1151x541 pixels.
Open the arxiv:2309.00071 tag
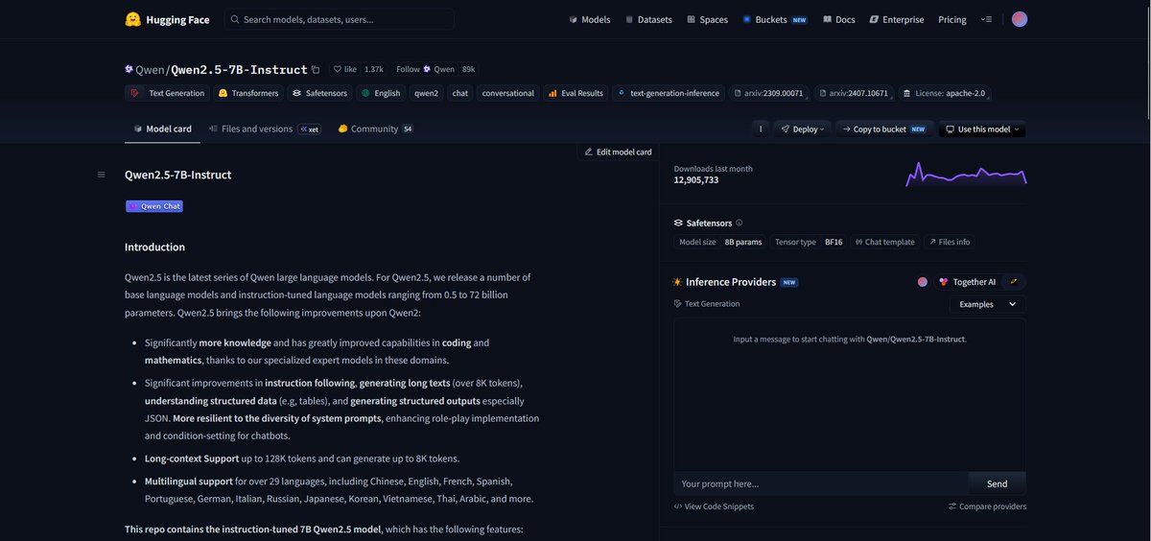(769, 93)
